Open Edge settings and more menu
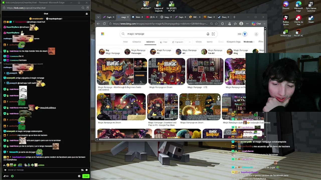321x180 pixels. pos(247,24)
